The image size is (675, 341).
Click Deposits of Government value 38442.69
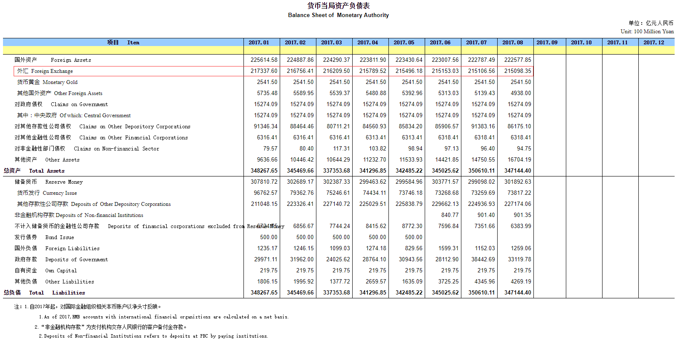(x=483, y=260)
